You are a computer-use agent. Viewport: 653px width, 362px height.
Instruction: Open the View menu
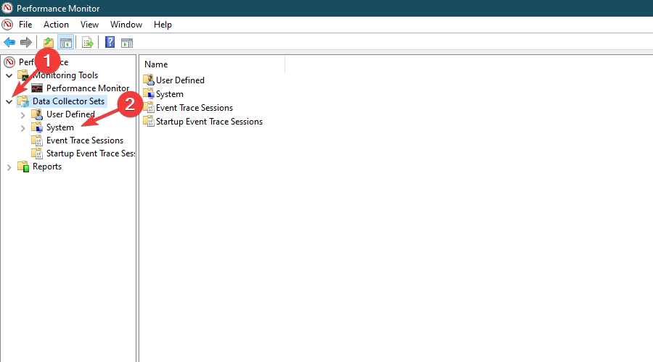pyautogui.click(x=89, y=25)
